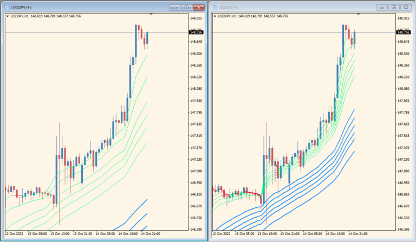416x242 pixels.
Task: Close the left USDJPY chart window
Action: [x=199, y=7]
